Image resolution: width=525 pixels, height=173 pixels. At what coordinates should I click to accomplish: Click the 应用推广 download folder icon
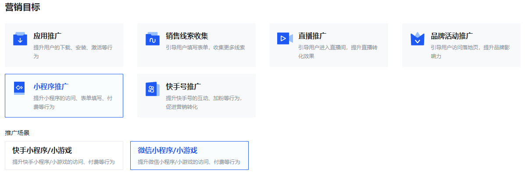click(20, 39)
